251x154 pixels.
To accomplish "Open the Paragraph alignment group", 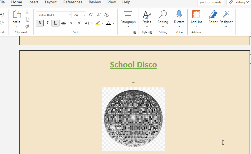I will (x=128, y=14).
